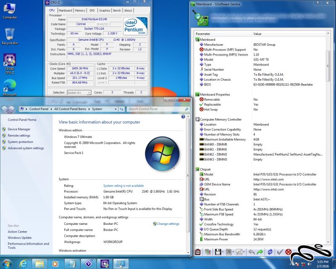This screenshot has height=269, width=336.
Task: Open the Socket #1 selection dropdown
Action: click(79, 92)
